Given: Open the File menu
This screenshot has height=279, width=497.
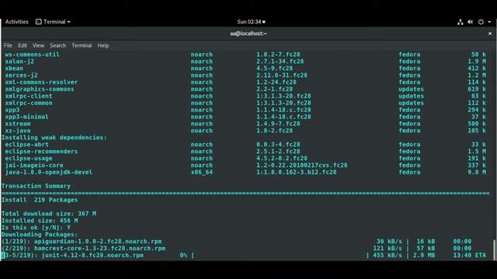Looking at the screenshot, I should pyautogui.click(x=8, y=46).
